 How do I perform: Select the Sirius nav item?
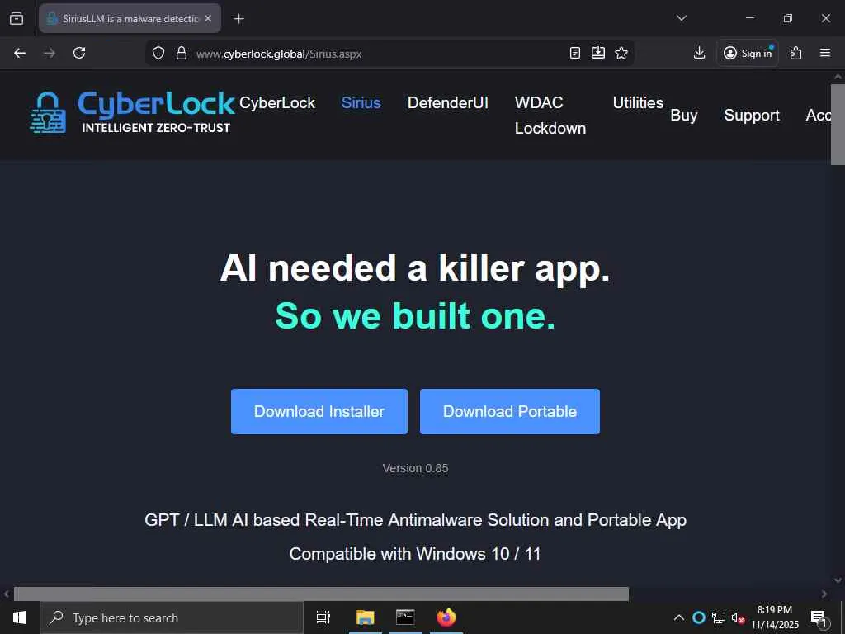pyautogui.click(x=361, y=102)
